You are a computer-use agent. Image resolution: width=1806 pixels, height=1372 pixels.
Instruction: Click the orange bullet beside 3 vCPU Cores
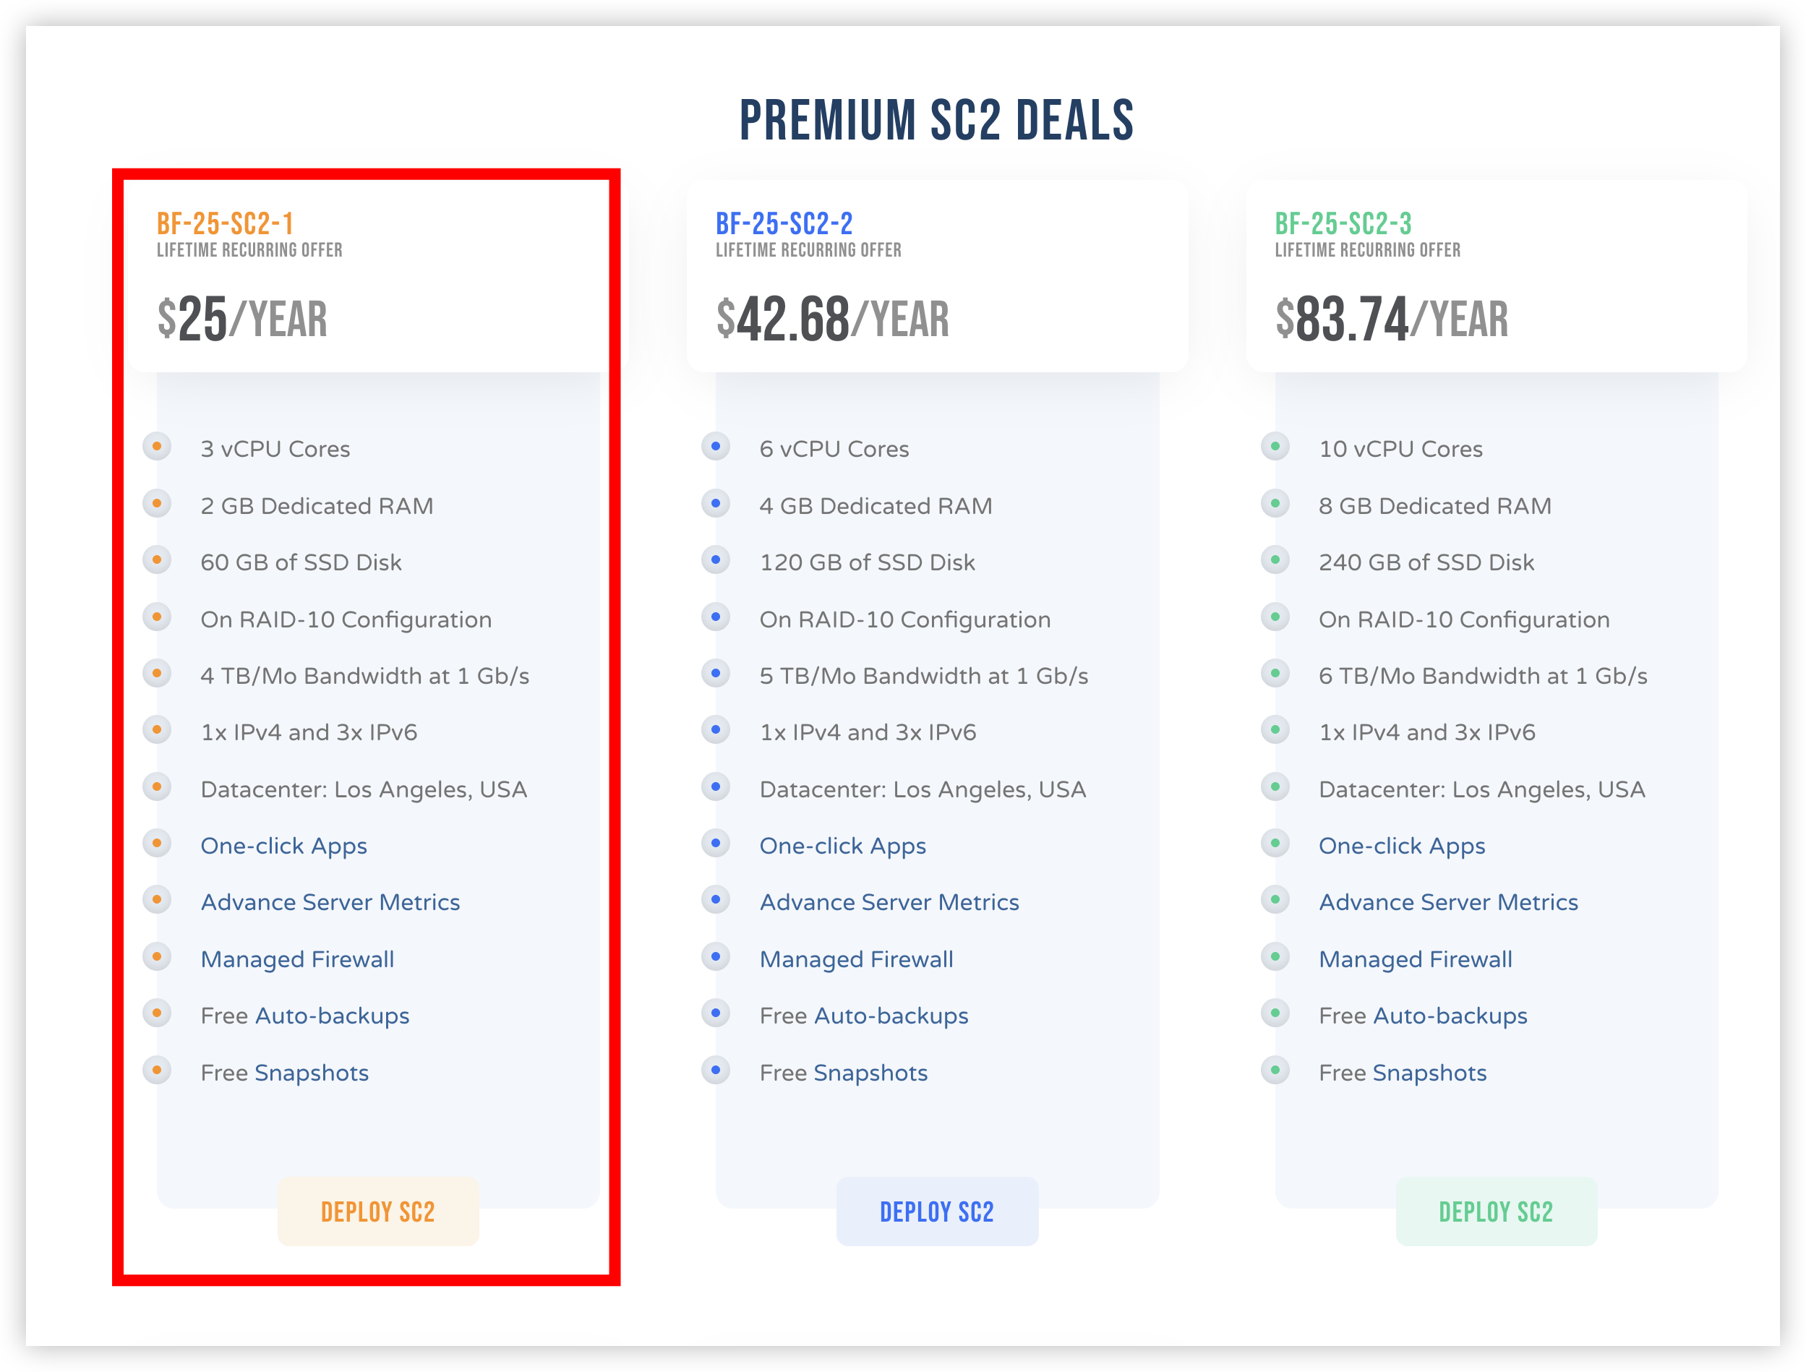pyautogui.click(x=157, y=446)
